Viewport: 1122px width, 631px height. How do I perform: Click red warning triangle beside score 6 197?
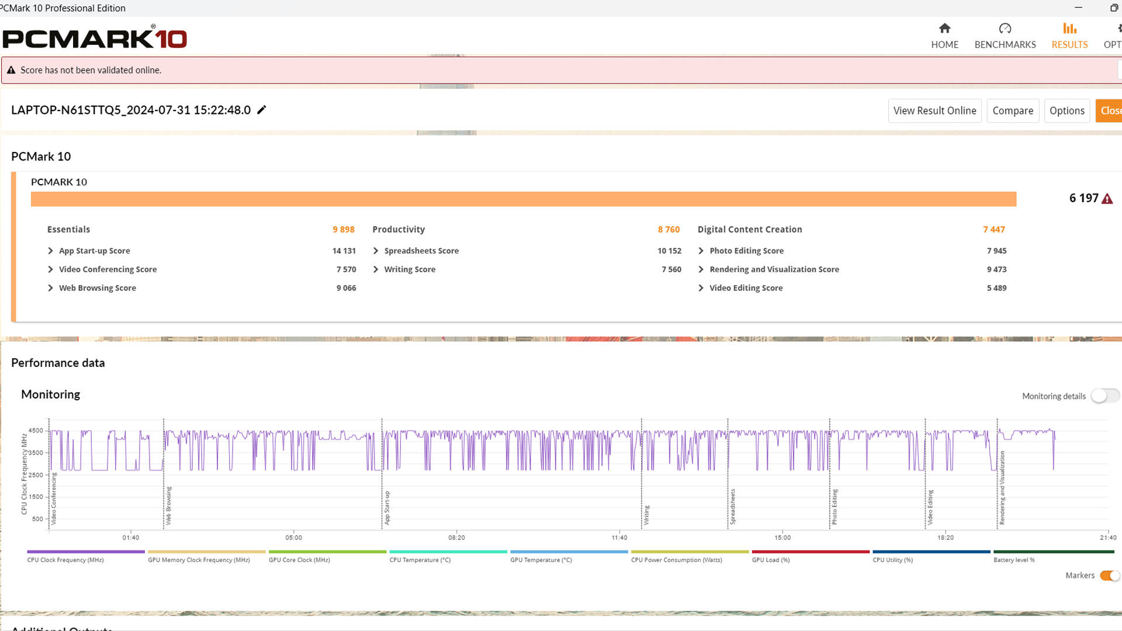pyautogui.click(x=1107, y=199)
